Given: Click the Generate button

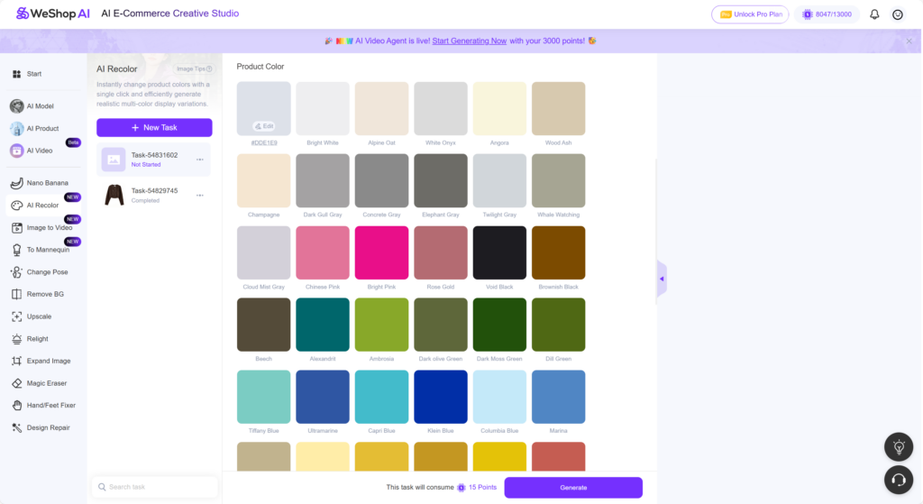Looking at the screenshot, I should (x=573, y=488).
